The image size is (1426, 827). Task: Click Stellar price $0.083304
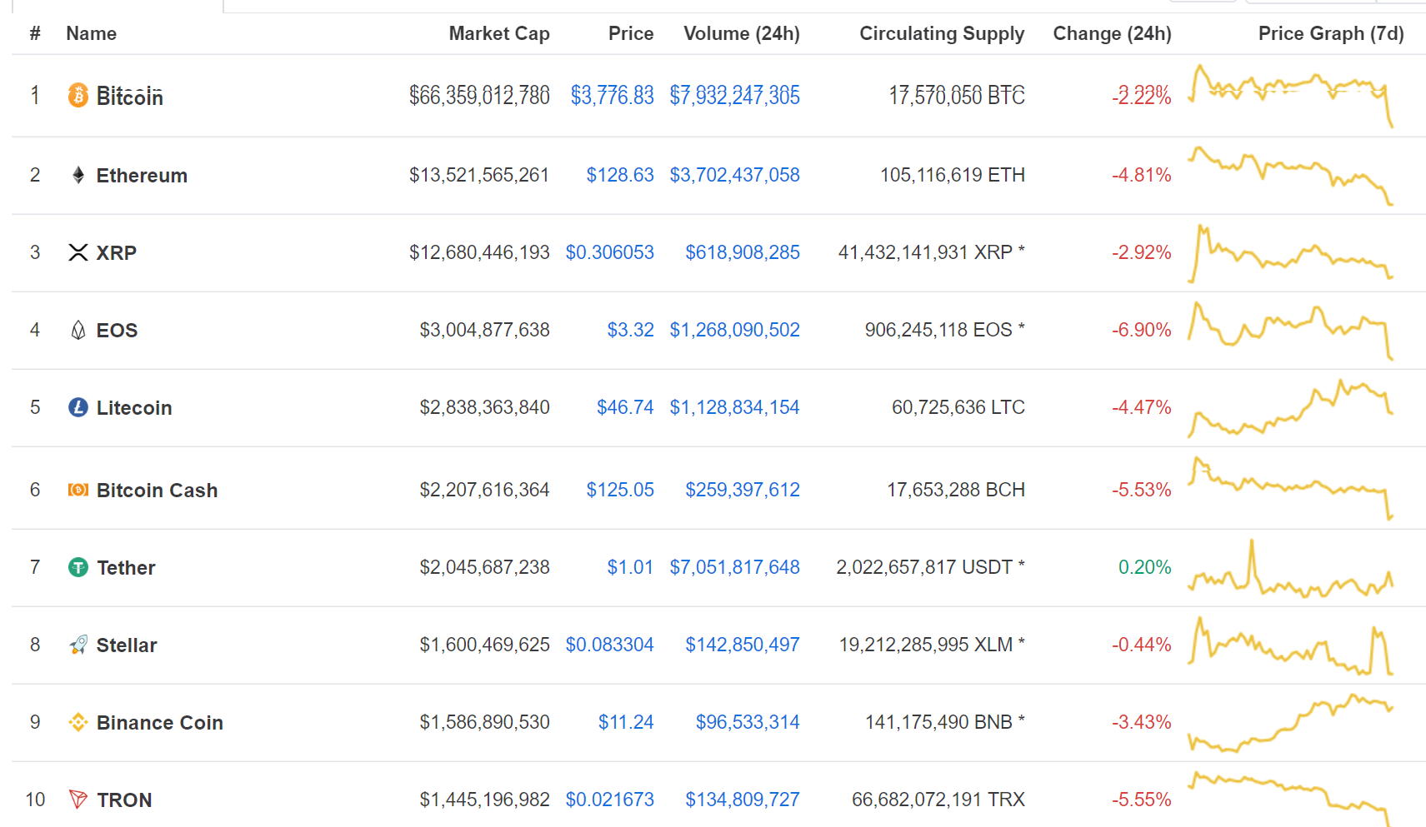click(610, 645)
